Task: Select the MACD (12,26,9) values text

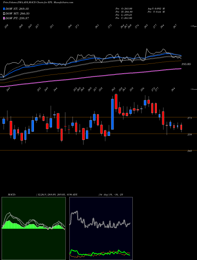Action: [x=54, y=195]
